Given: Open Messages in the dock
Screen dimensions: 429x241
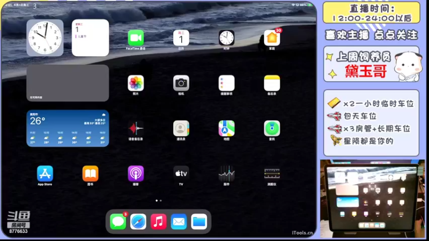Looking at the screenshot, I should point(118,222).
